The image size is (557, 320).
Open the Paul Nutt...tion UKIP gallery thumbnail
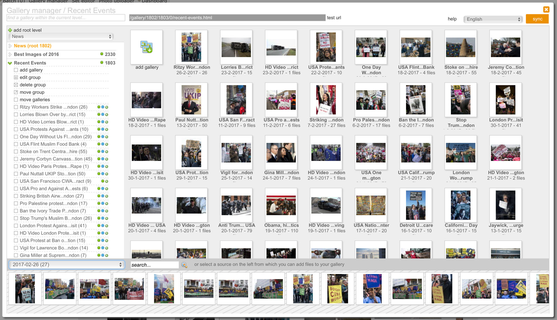coord(191,100)
